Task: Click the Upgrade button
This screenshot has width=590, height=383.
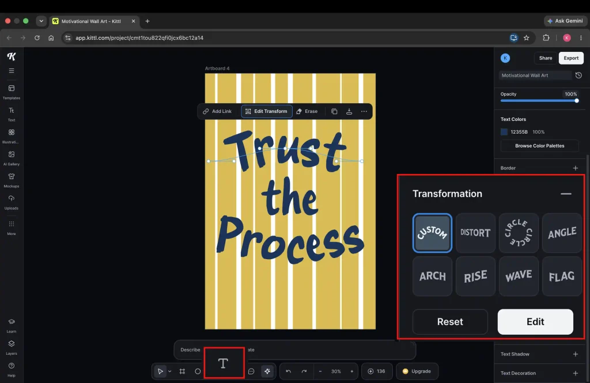Action: pos(417,371)
